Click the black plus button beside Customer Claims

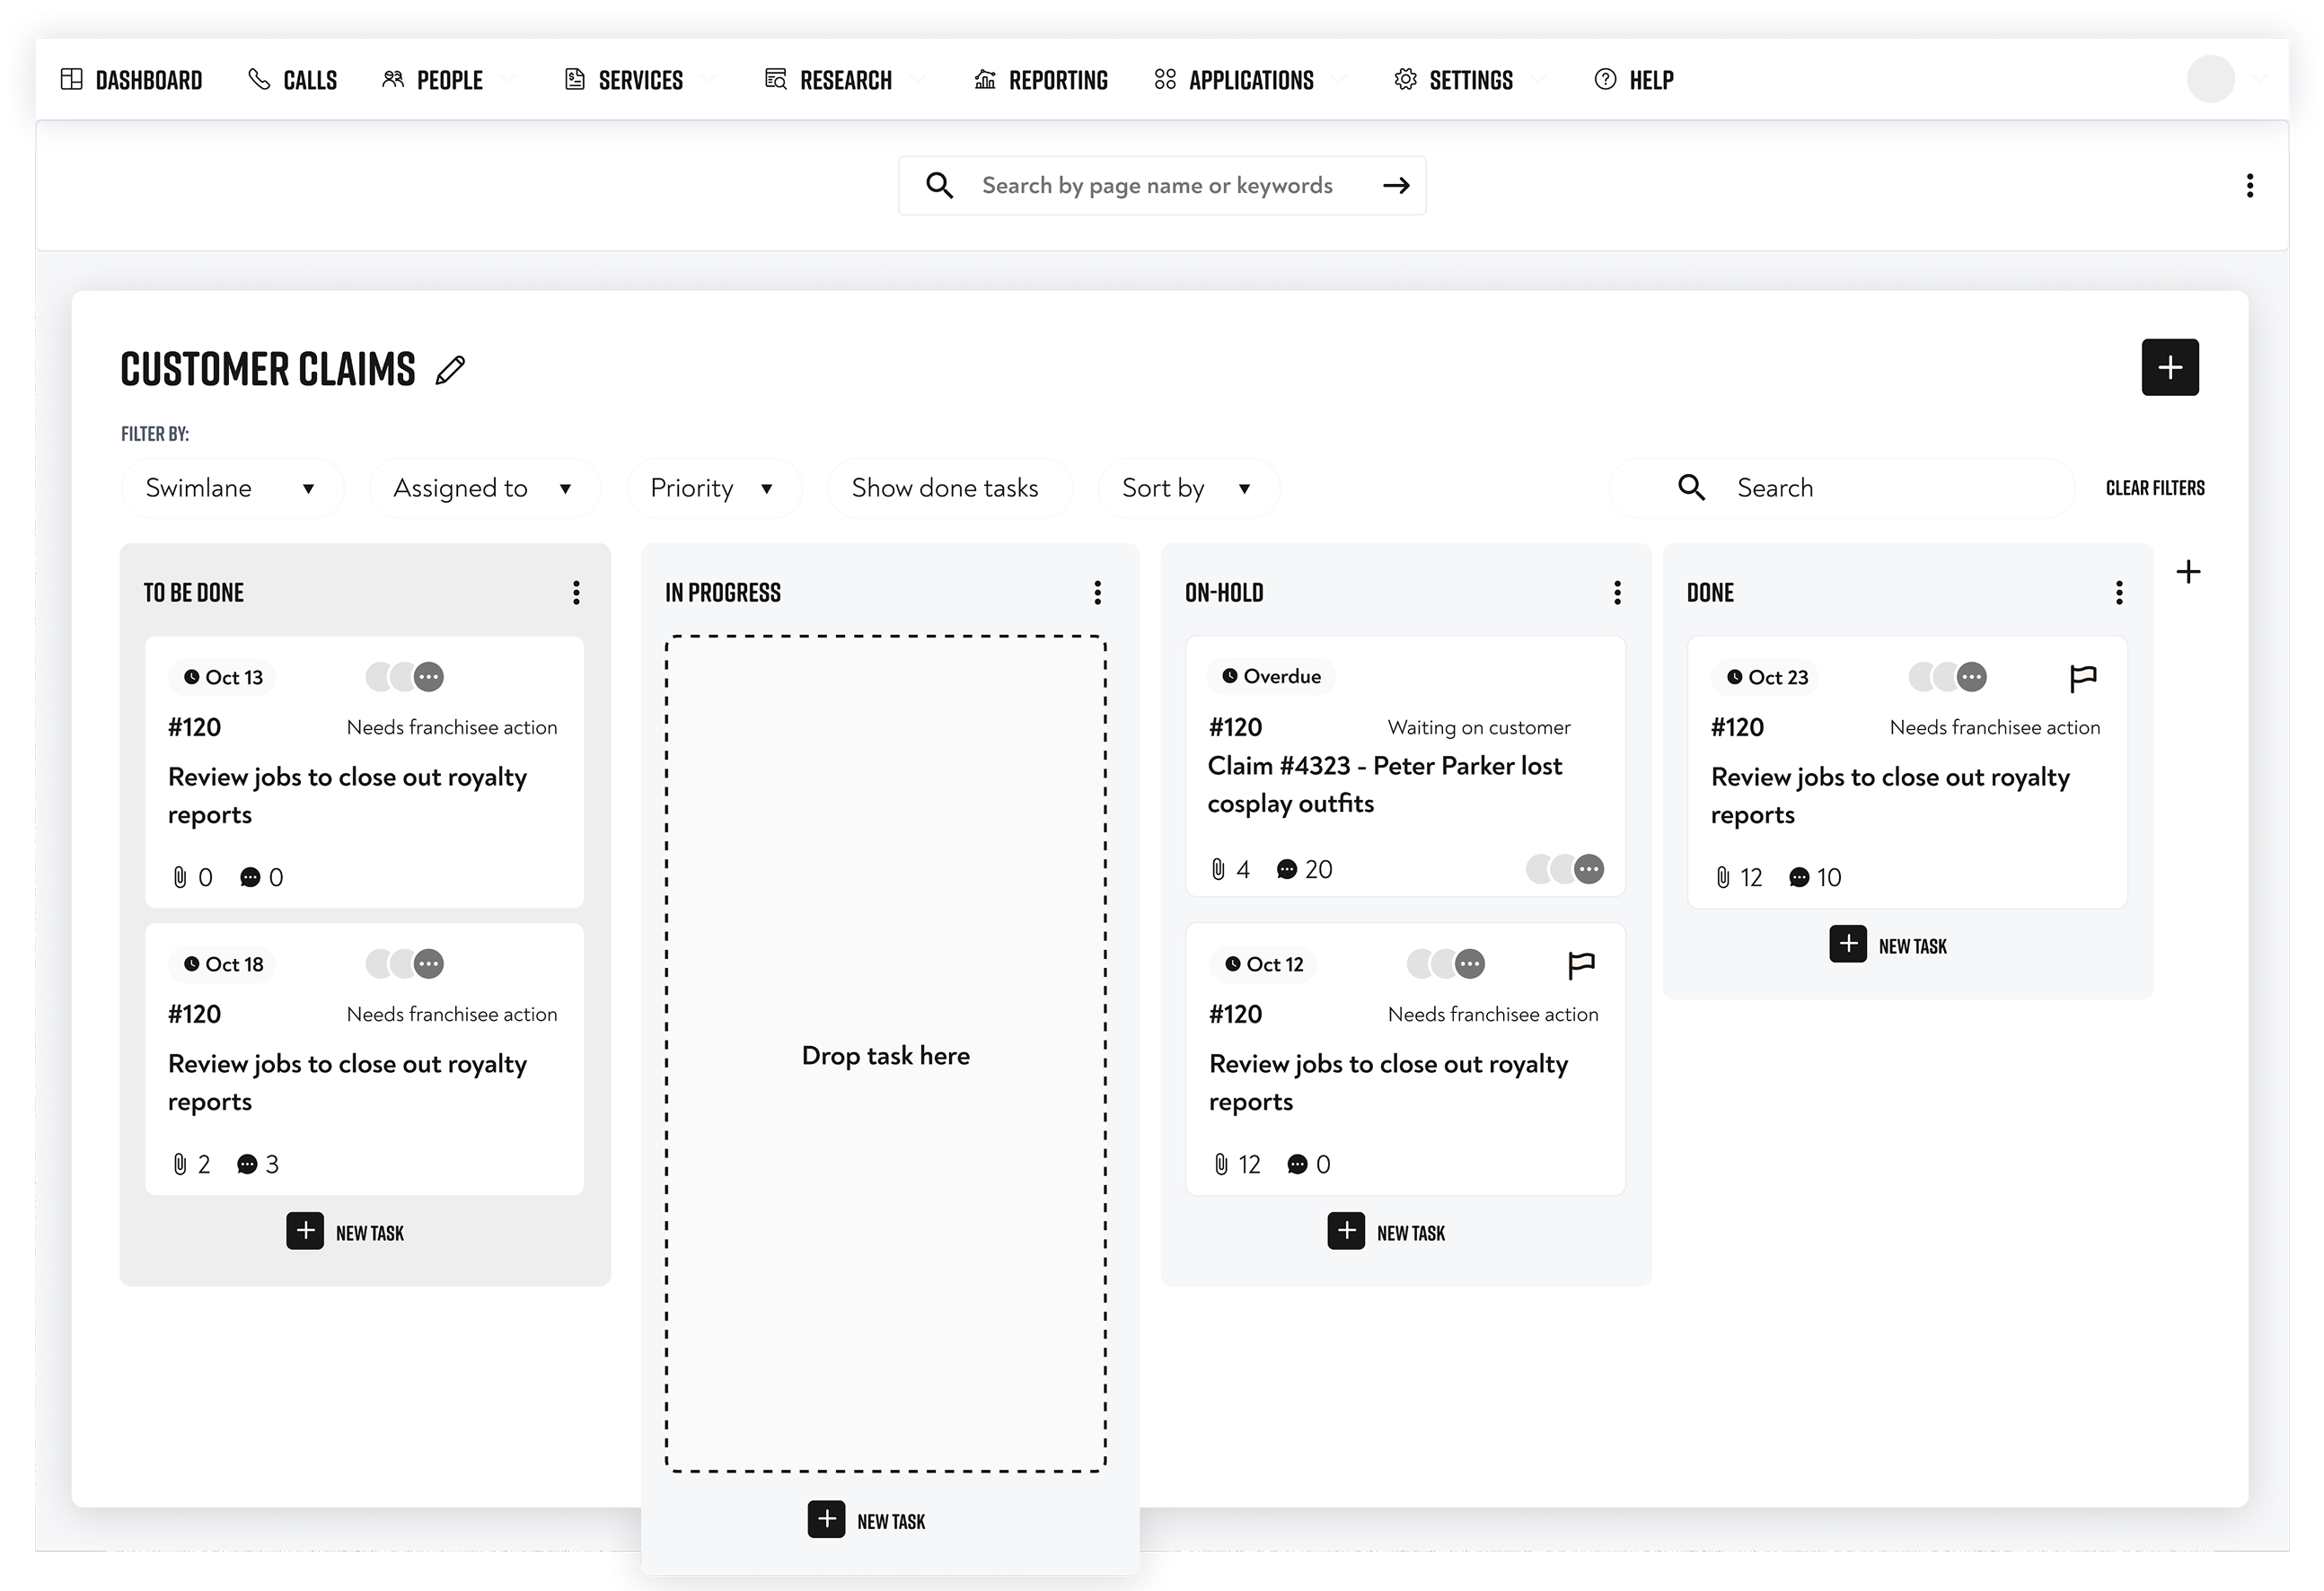[2169, 367]
